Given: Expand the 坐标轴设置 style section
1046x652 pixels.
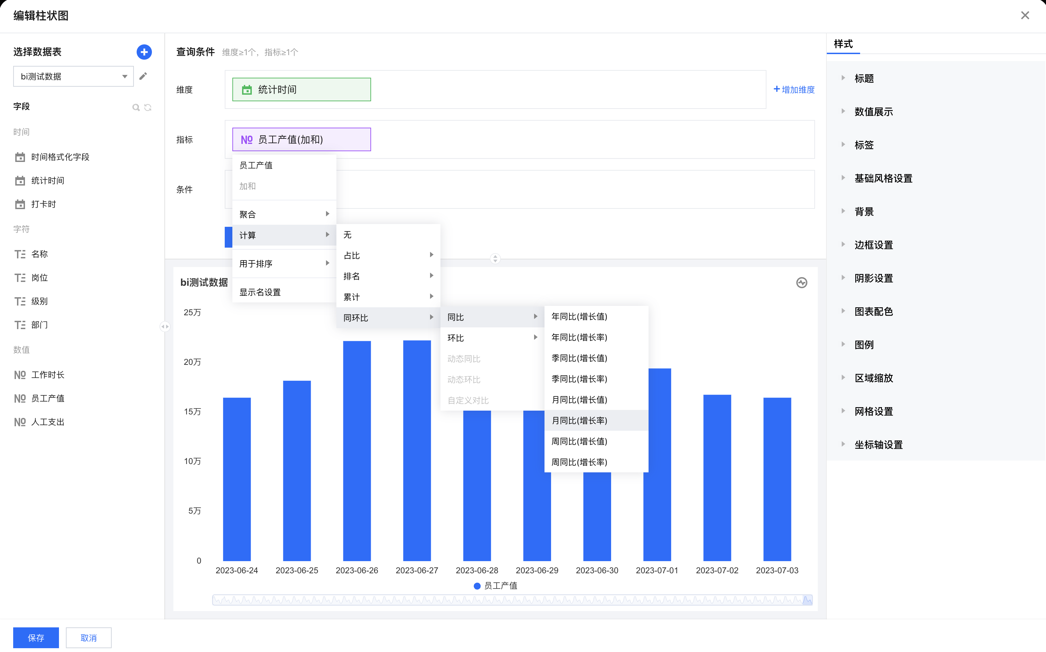Looking at the screenshot, I should (878, 445).
